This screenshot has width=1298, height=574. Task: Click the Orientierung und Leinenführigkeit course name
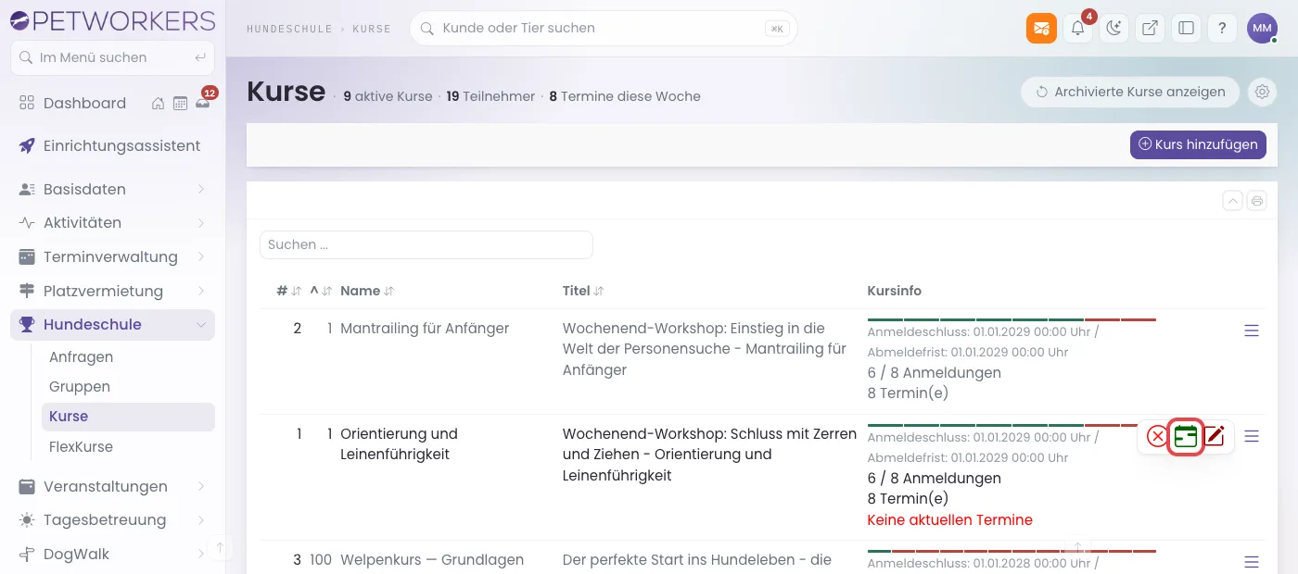399,443
